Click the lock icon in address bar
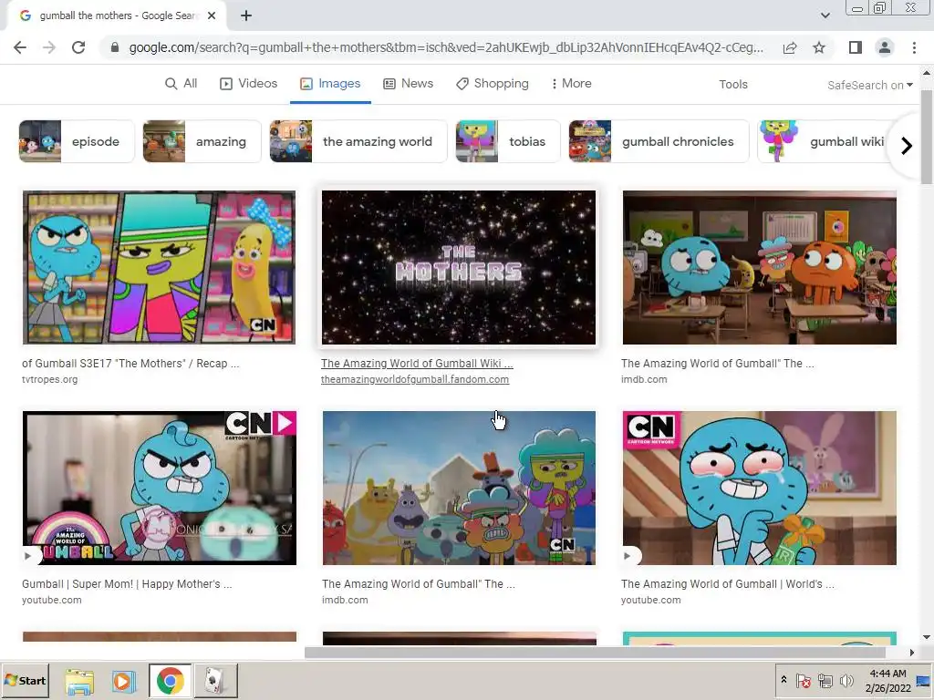The image size is (934, 700). point(114,47)
